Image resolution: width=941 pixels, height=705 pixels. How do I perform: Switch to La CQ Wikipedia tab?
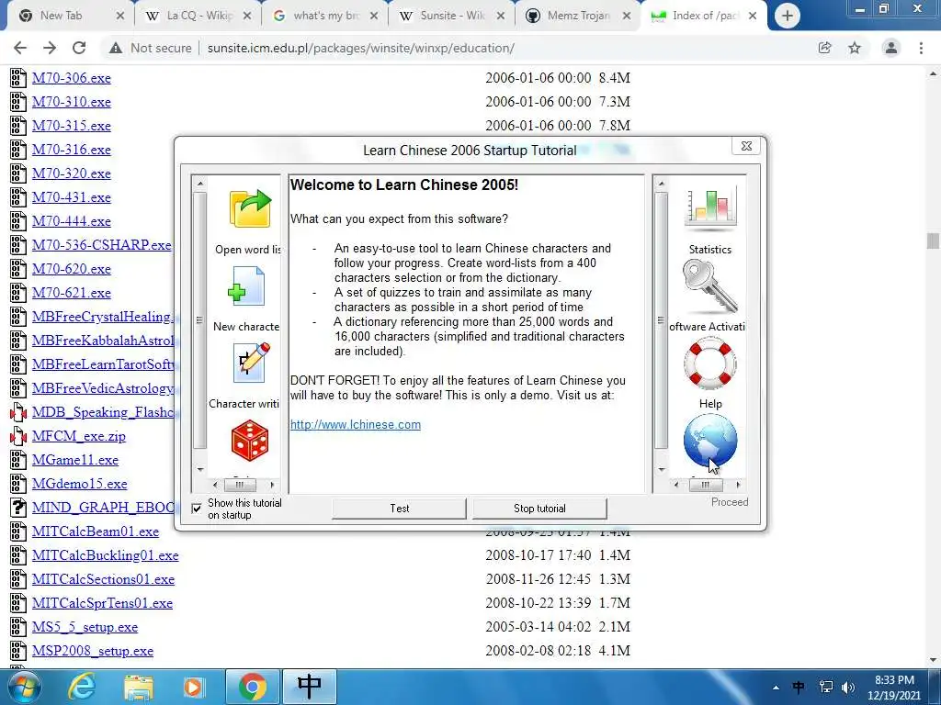(x=199, y=16)
